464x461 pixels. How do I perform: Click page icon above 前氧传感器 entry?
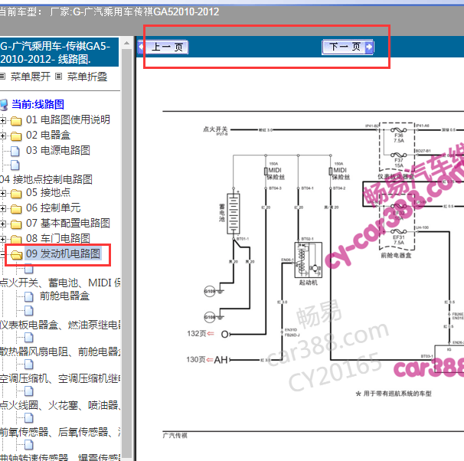[28, 418]
